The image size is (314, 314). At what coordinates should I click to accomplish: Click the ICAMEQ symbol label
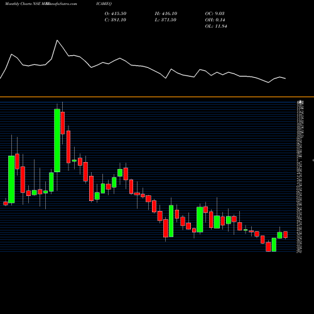click(104, 4)
